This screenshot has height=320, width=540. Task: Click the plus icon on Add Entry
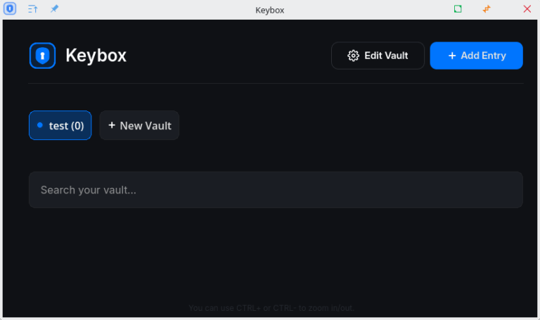point(452,56)
